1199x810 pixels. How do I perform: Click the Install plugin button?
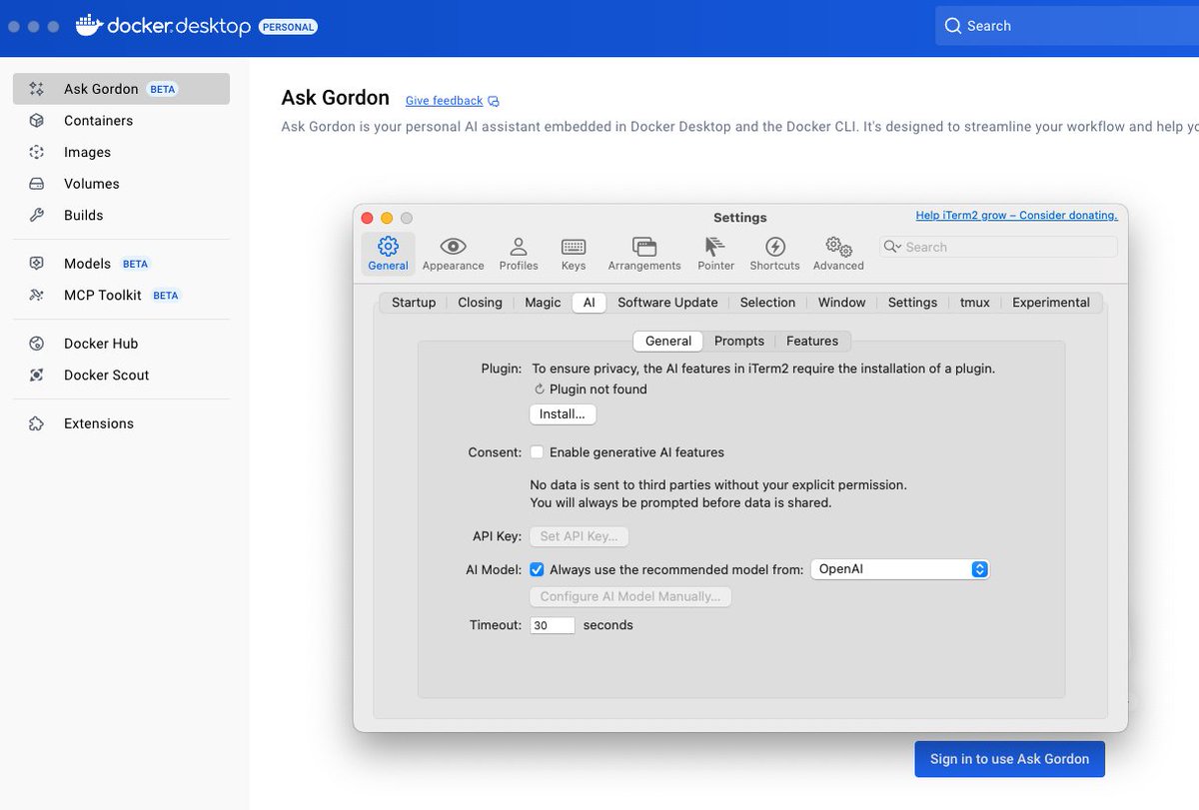pyautogui.click(x=562, y=413)
